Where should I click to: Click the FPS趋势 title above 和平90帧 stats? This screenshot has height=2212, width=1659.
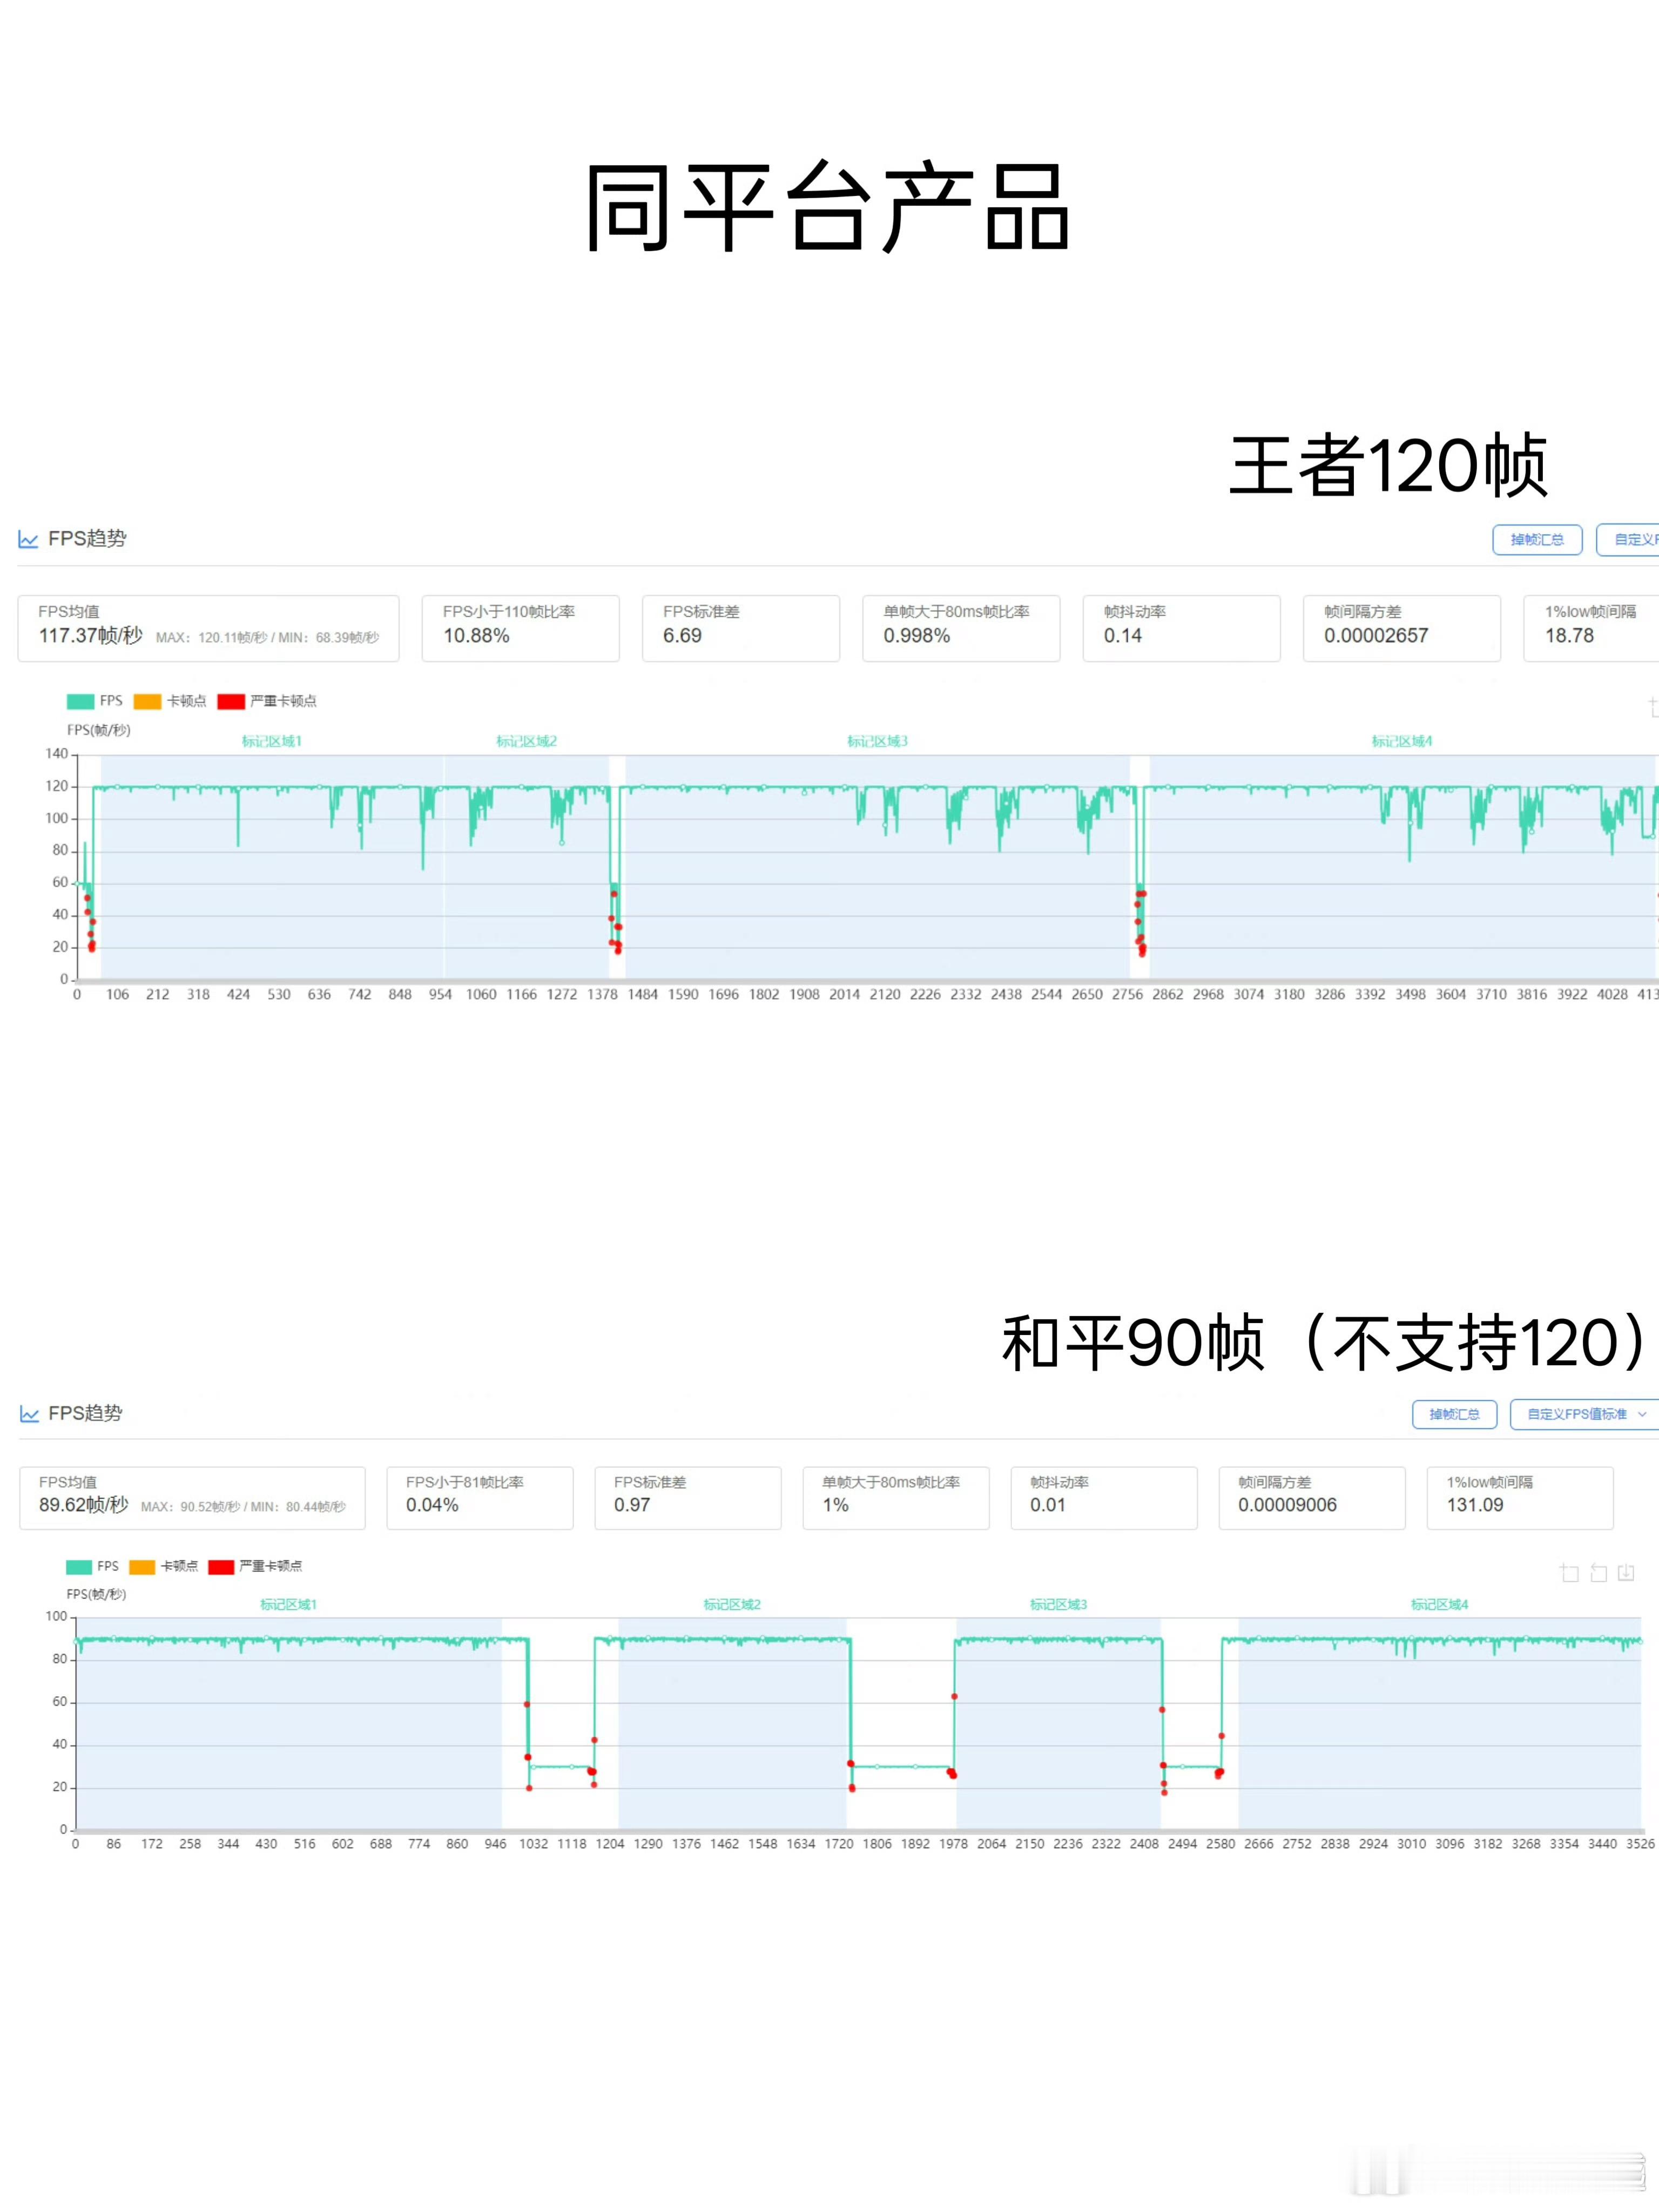85,1413
